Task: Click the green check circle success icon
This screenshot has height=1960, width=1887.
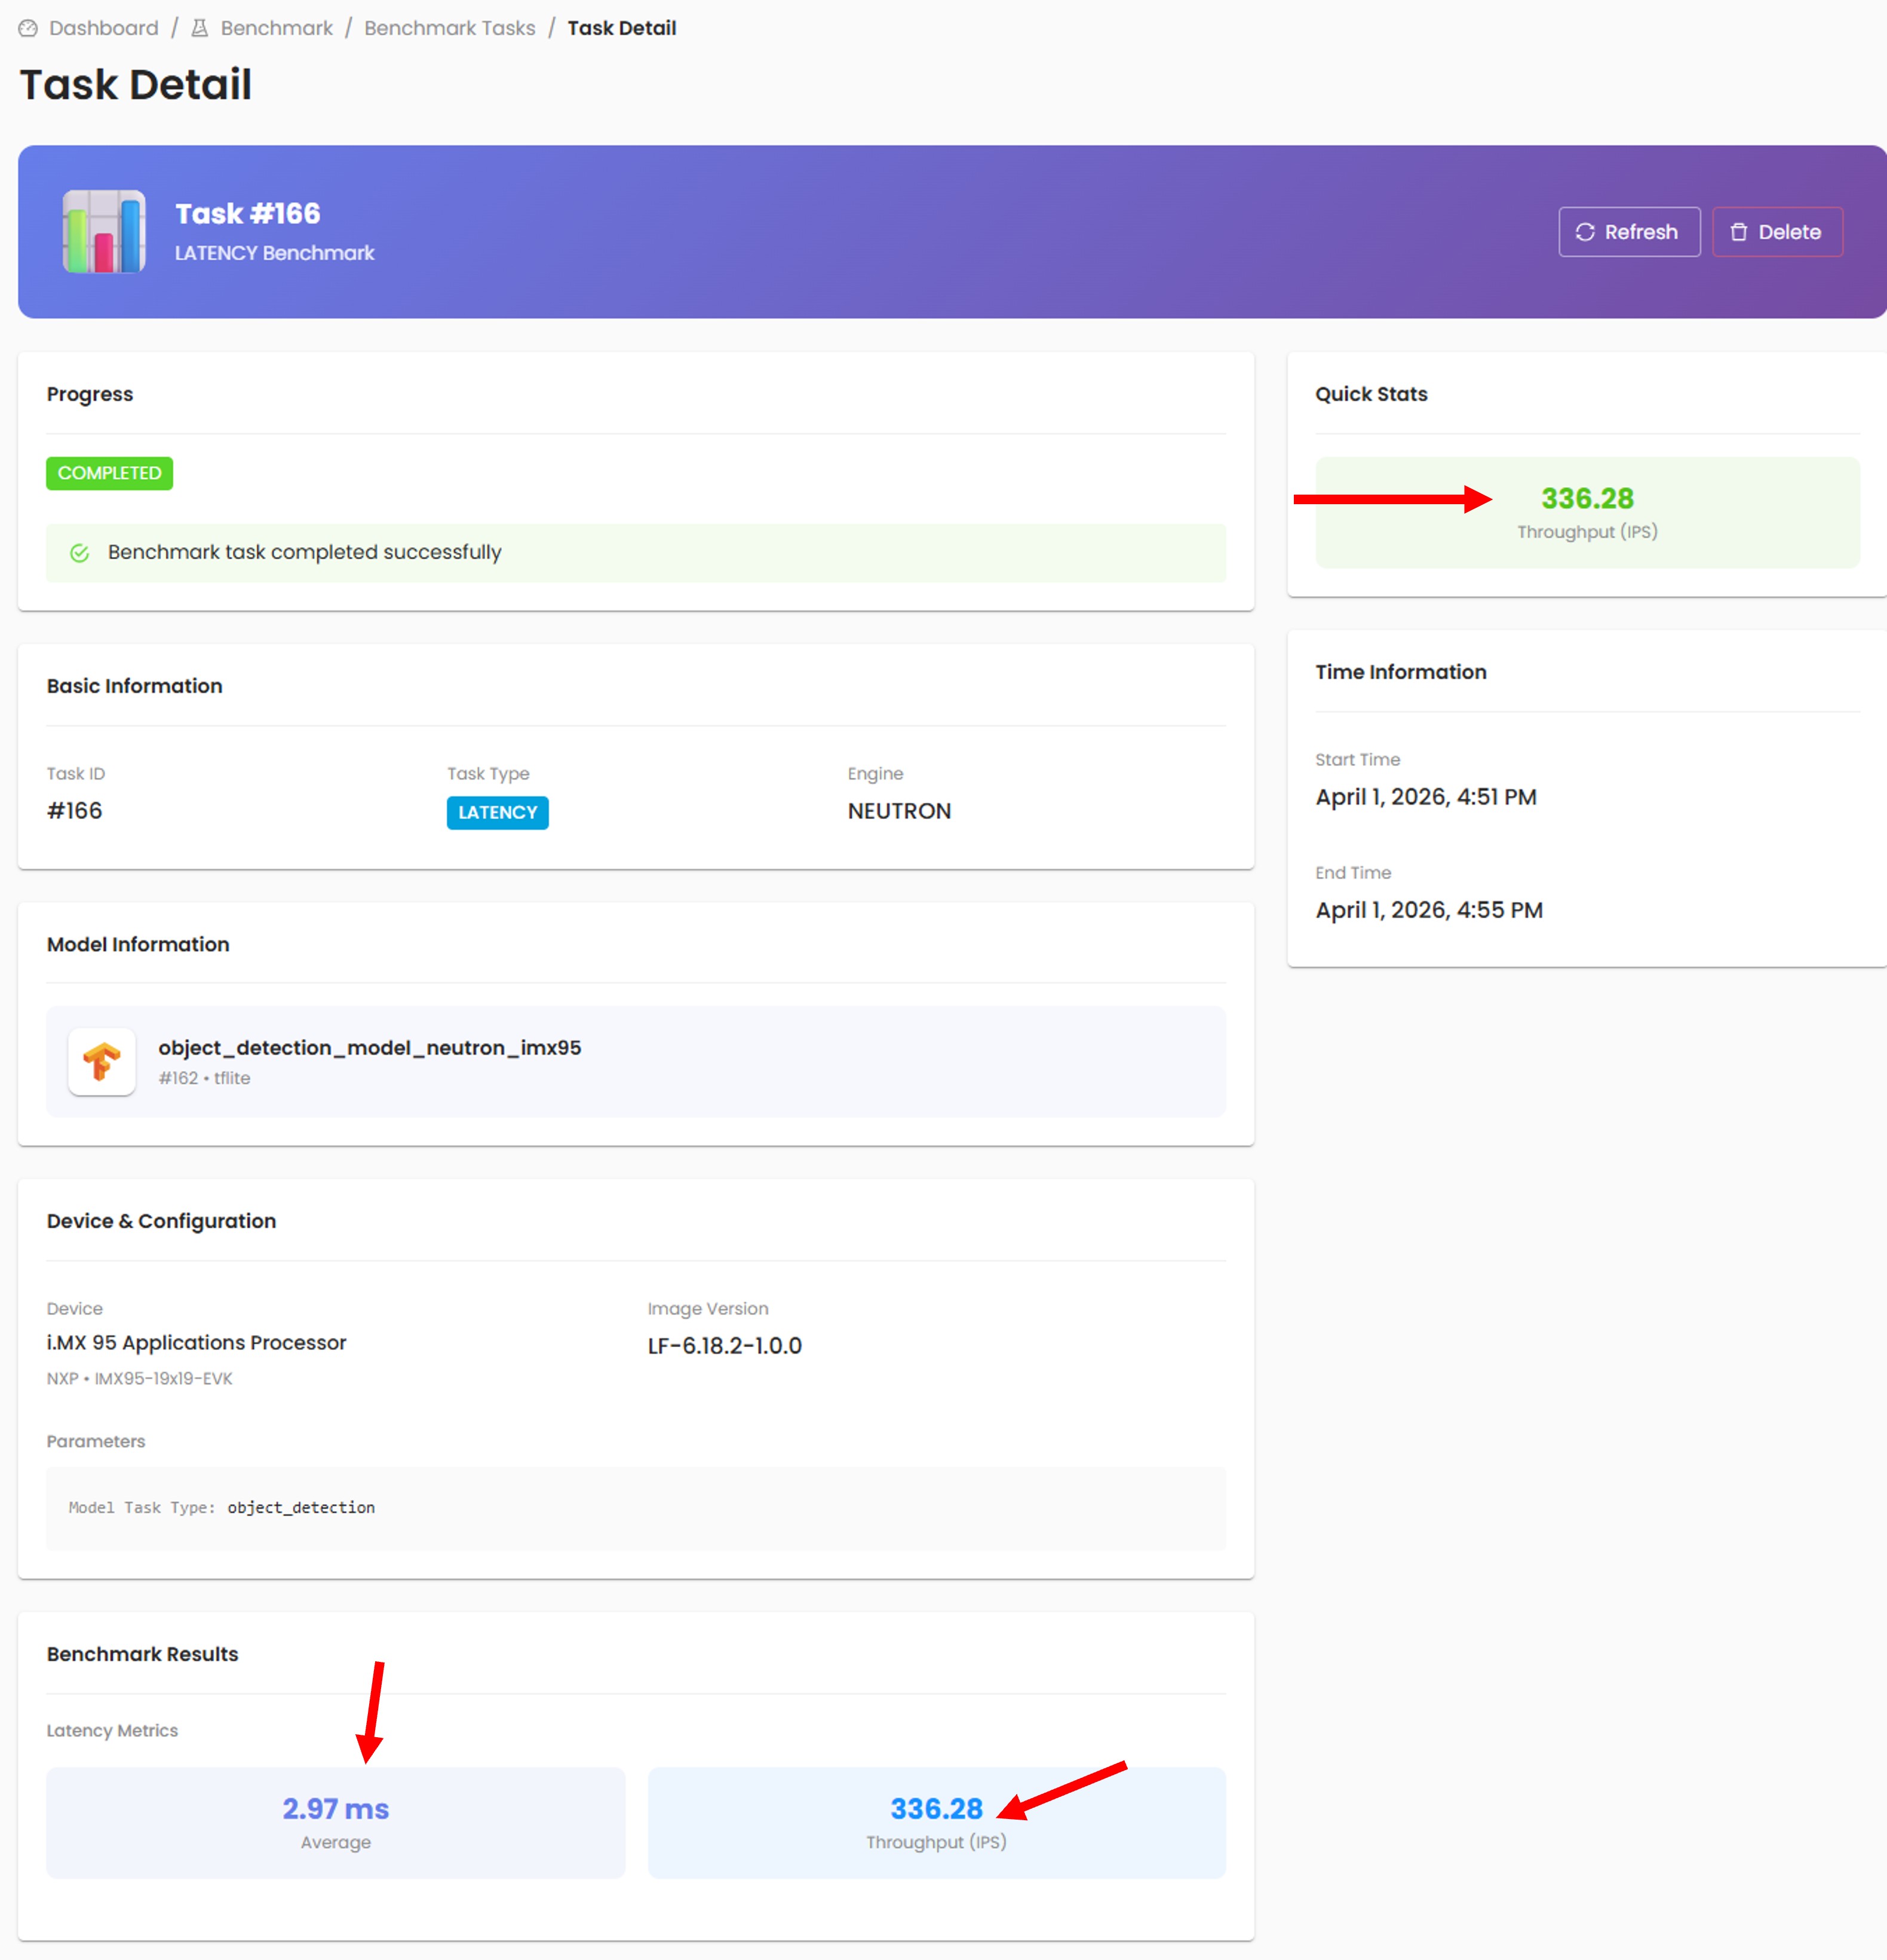Action: [x=80, y=553]
